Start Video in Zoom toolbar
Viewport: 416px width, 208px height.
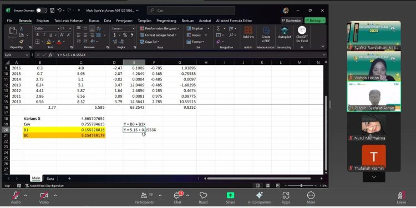44,197
